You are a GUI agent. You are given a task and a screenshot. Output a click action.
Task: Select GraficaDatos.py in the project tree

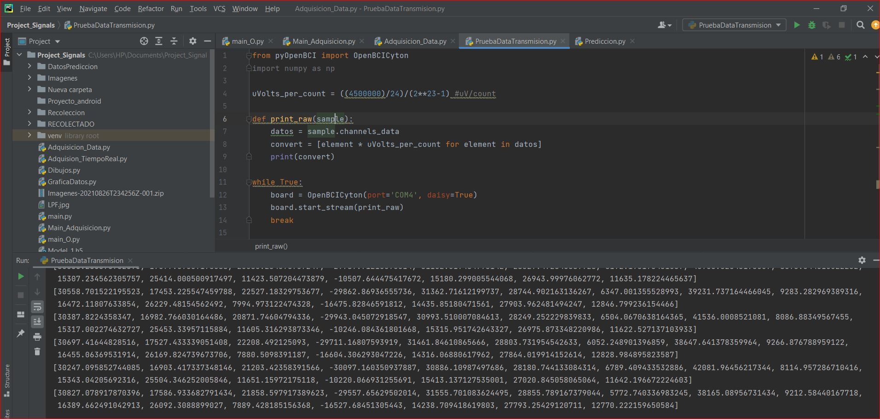[x=72, y=182]
